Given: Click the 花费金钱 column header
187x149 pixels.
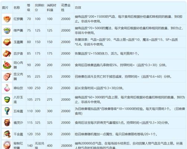Looking at the screenshot, I should coord(66,7).
